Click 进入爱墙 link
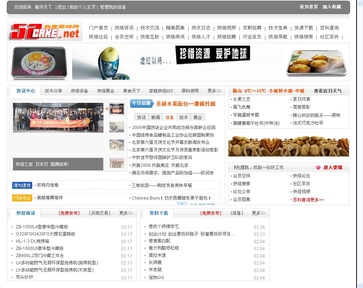Image resolution: width=363 pixels, height=288 pixels. pos(333,168)
